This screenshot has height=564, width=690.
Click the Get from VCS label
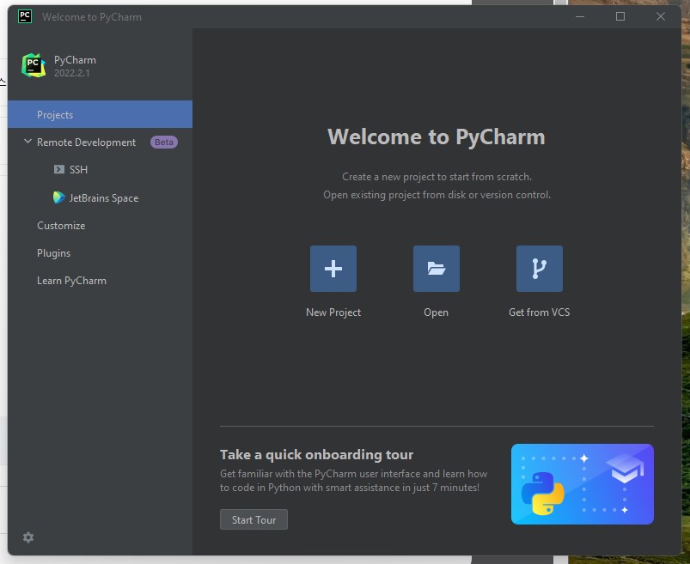click(x=539, y=312)
